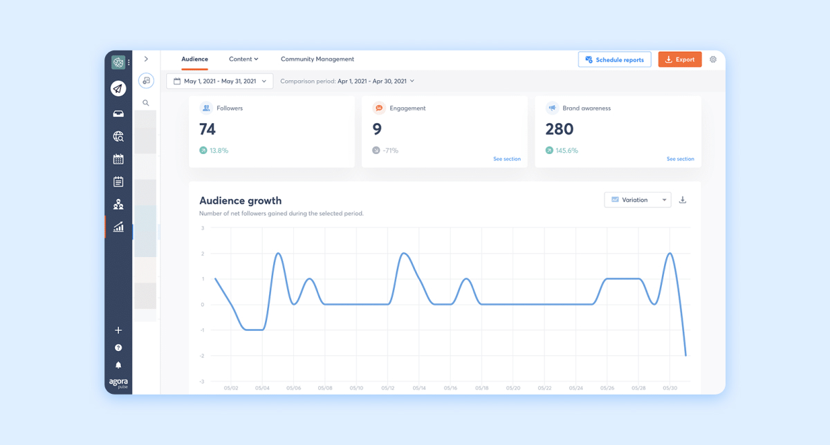Open the Listening globe search icon
The height and width of the screenshot is (445, 830).
(x=118, y=137)
